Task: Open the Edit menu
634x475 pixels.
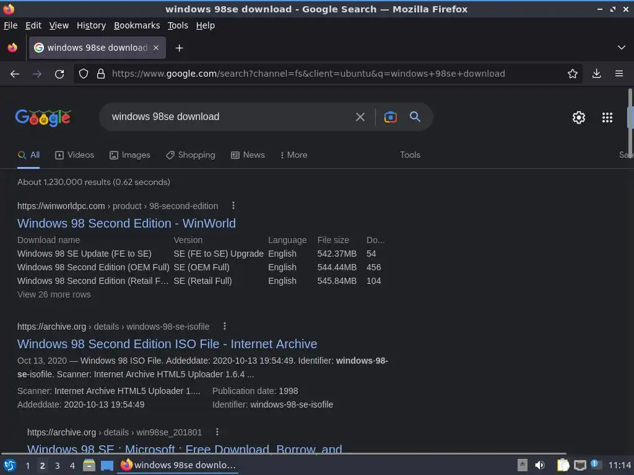Action: point(33,25)
